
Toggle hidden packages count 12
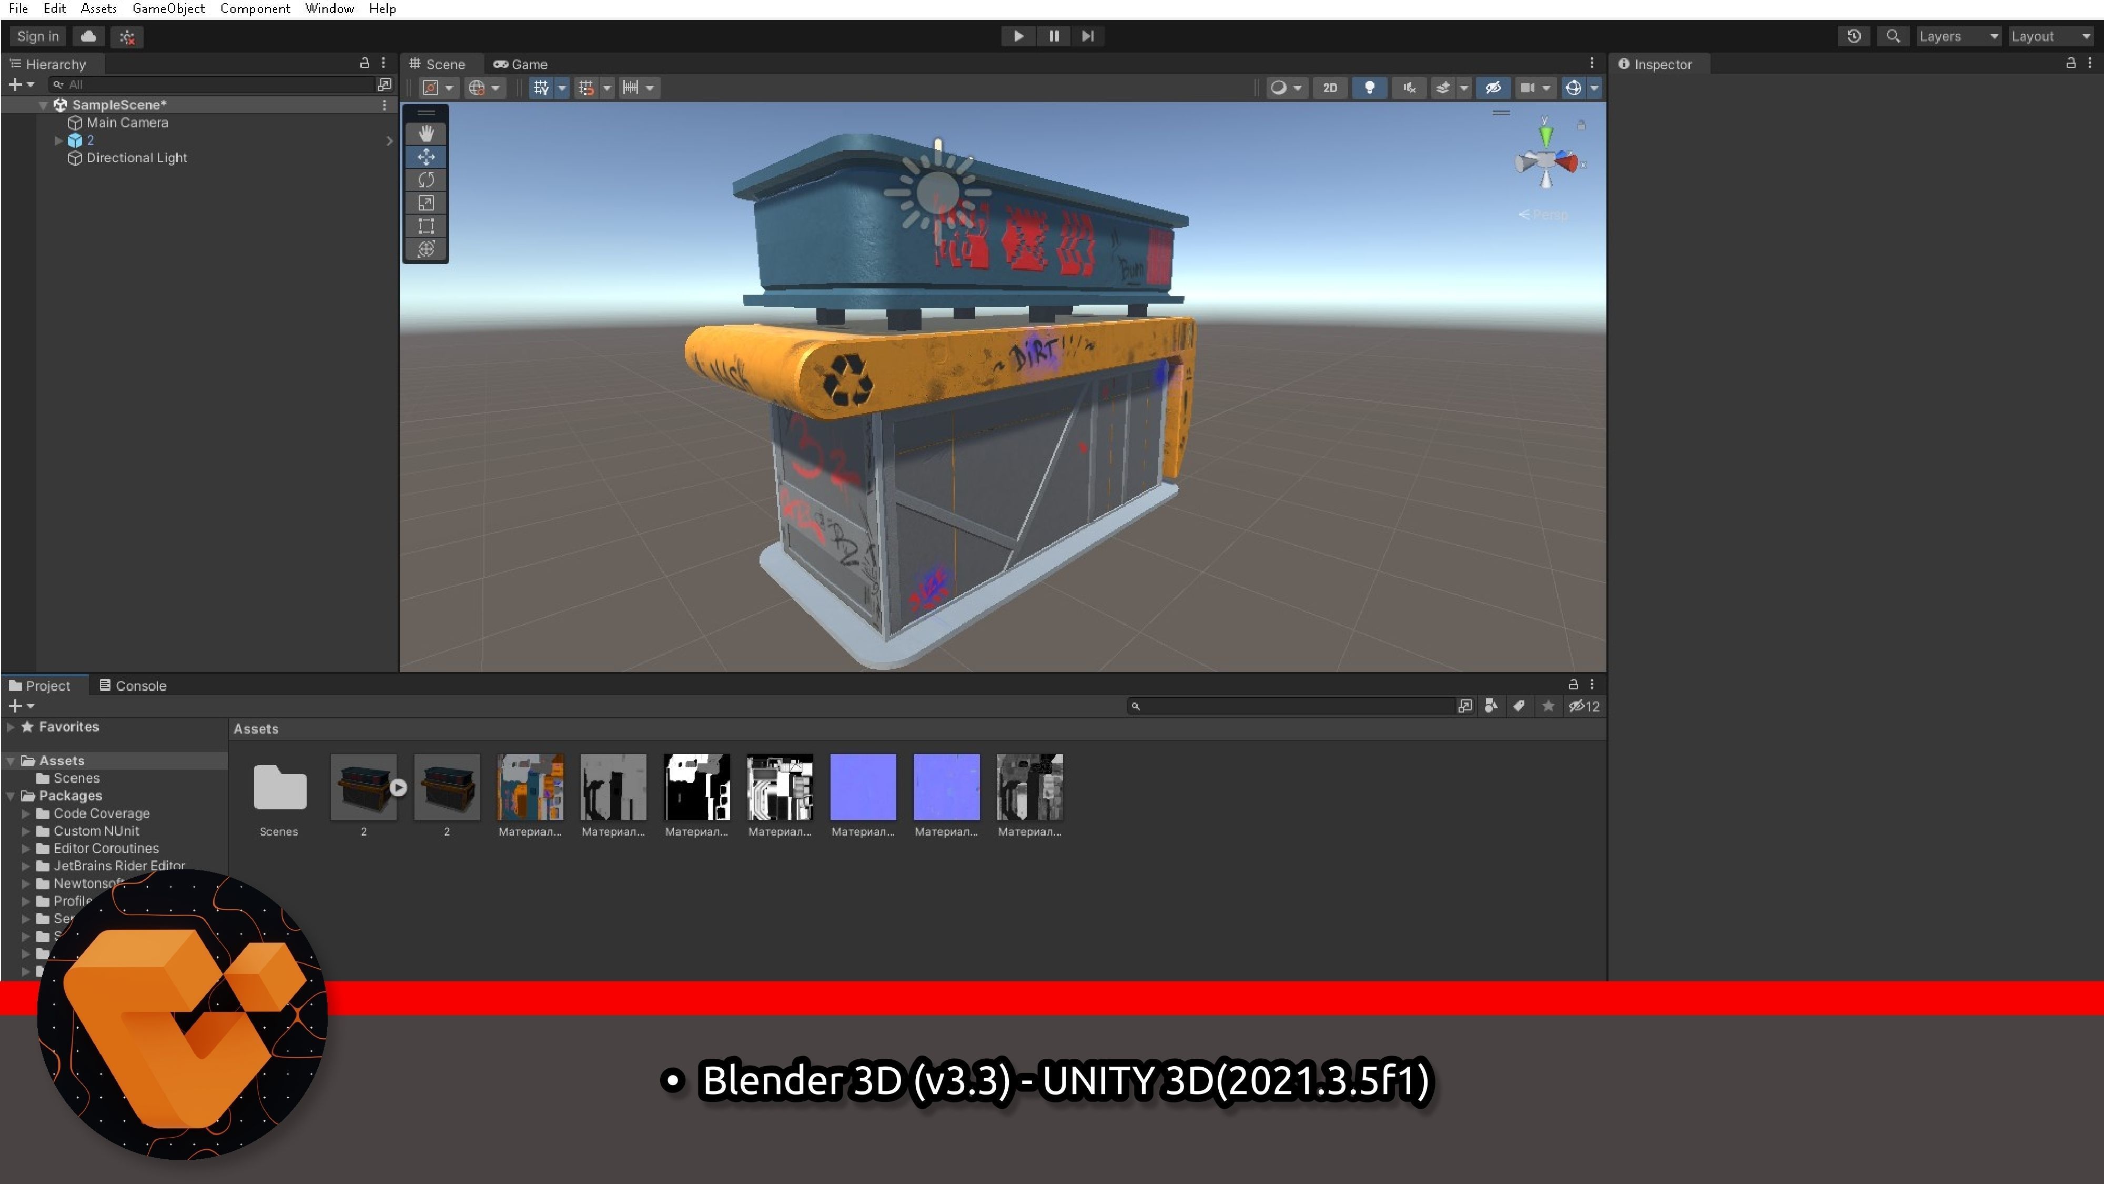1584,706
